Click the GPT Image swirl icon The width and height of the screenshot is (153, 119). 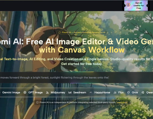tap(25, 92)
